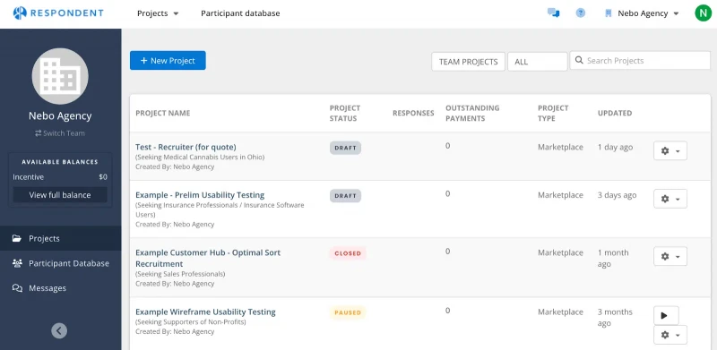Viewport: 717px width, 350px height.
Task: Open gear menu for Test - Recruiter project
Action: (670, 150)
